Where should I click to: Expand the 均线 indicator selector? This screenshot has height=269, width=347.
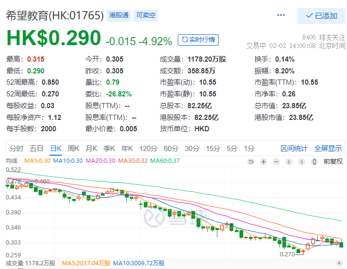tap(11, 161)
